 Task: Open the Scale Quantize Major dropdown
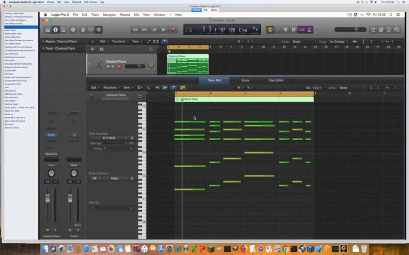click(116, 178)
